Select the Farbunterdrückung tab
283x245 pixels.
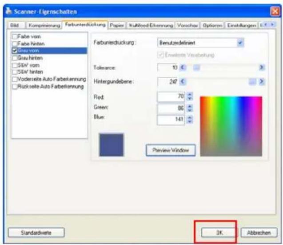click(x=85, y=24)
